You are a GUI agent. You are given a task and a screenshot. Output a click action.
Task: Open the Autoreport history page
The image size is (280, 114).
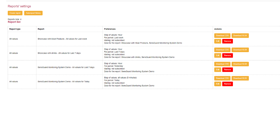pos(33,13)
